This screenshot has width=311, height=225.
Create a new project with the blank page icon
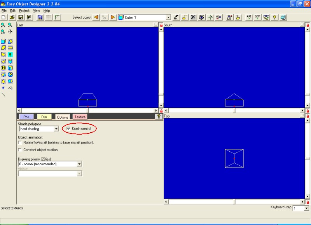[3, 17]
